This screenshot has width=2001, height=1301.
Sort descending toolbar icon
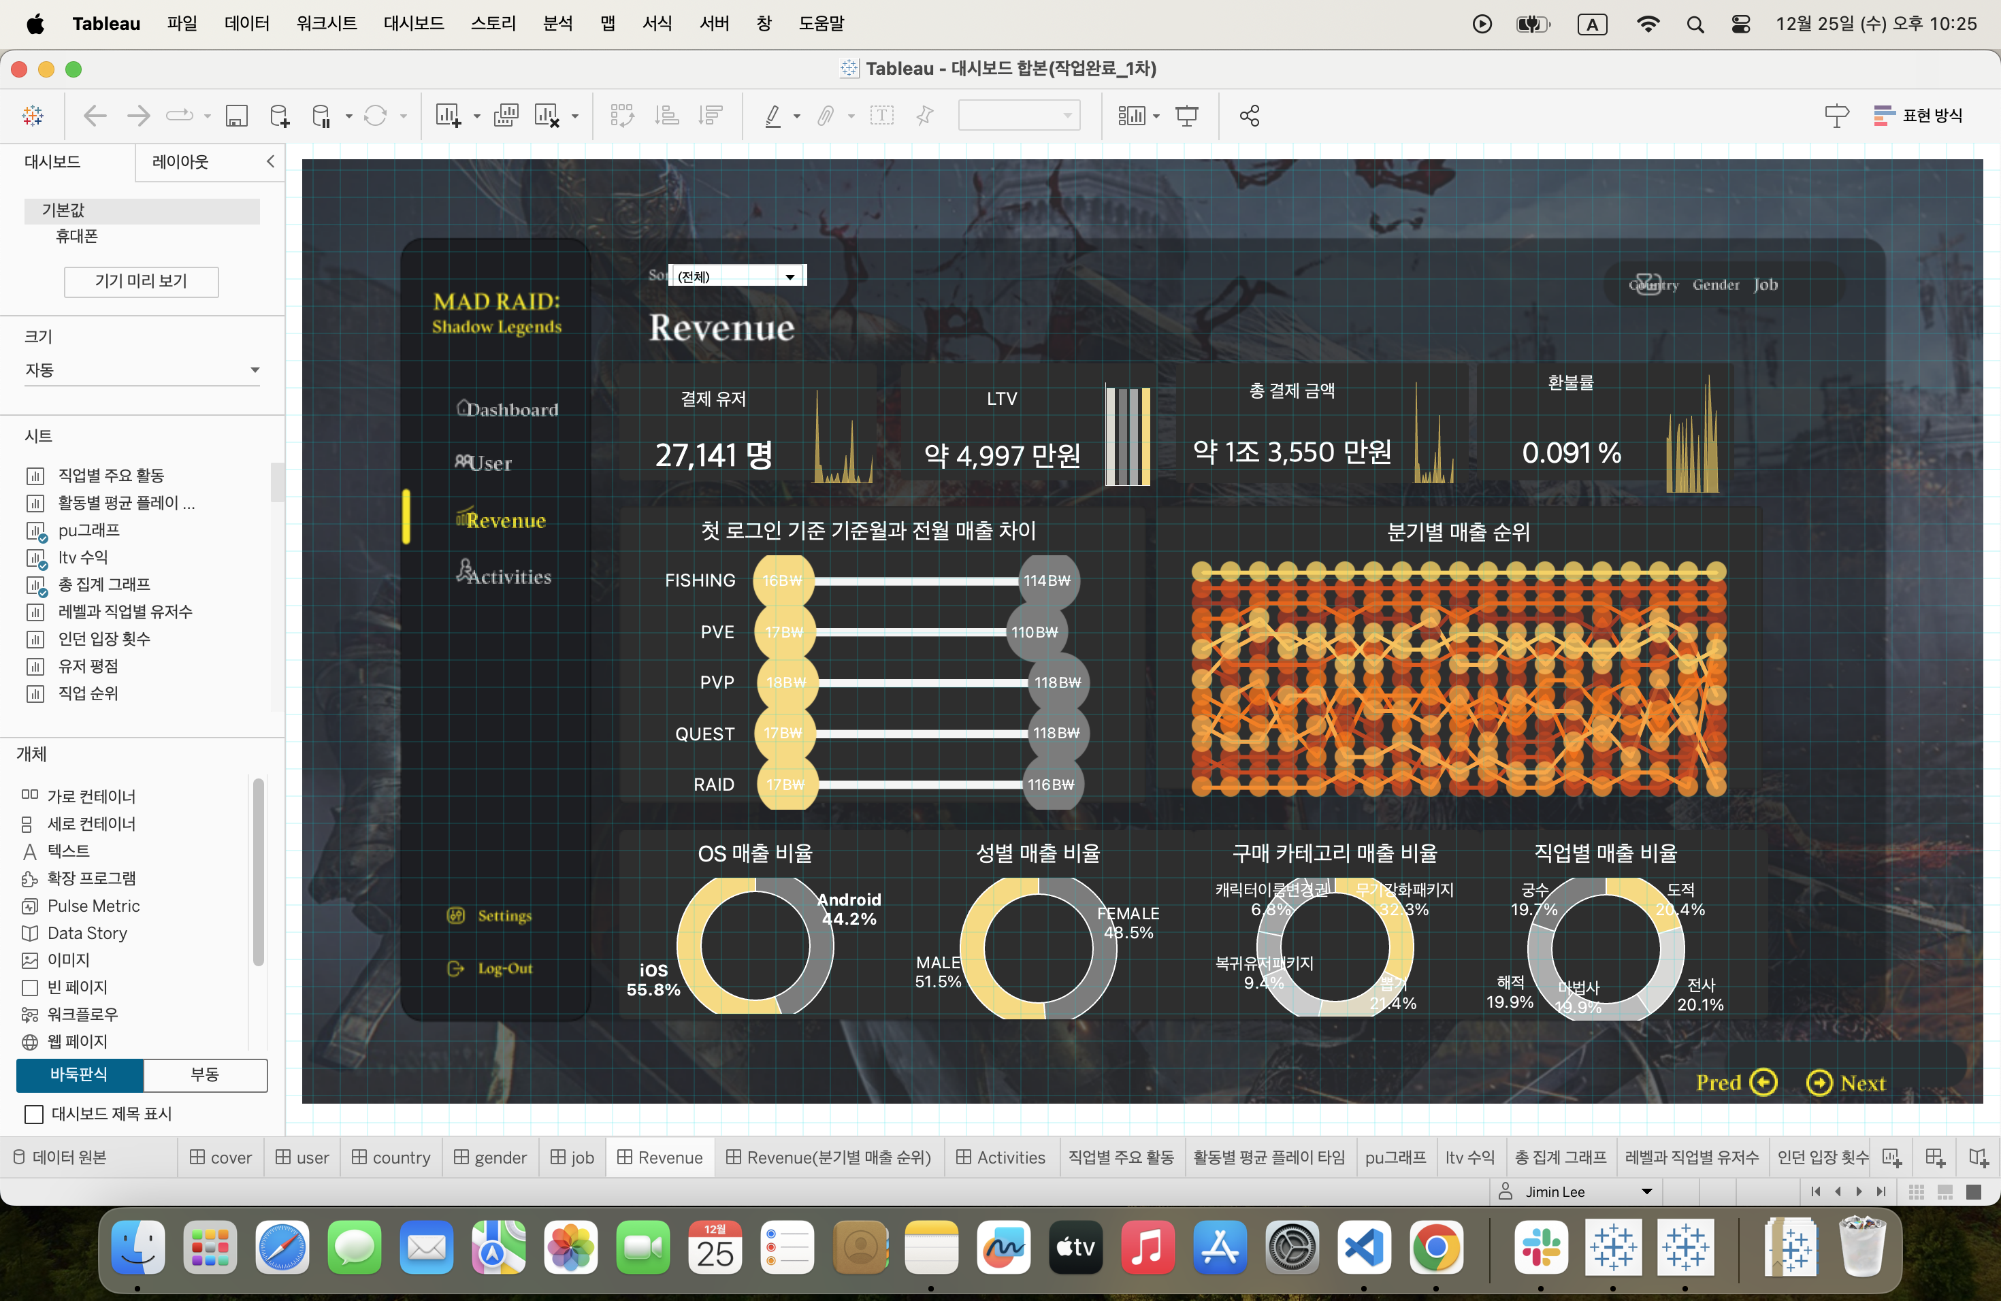[x=711, y=116]
